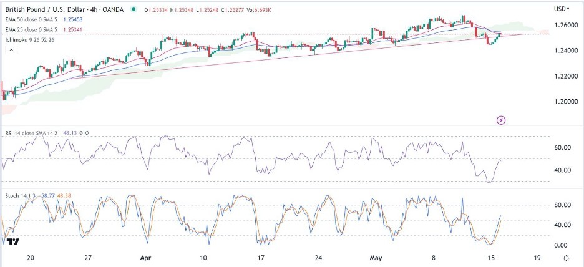Click the Stoch 80.00 scale label
Viewport: 584px width, 267px height.
point(563,205)
